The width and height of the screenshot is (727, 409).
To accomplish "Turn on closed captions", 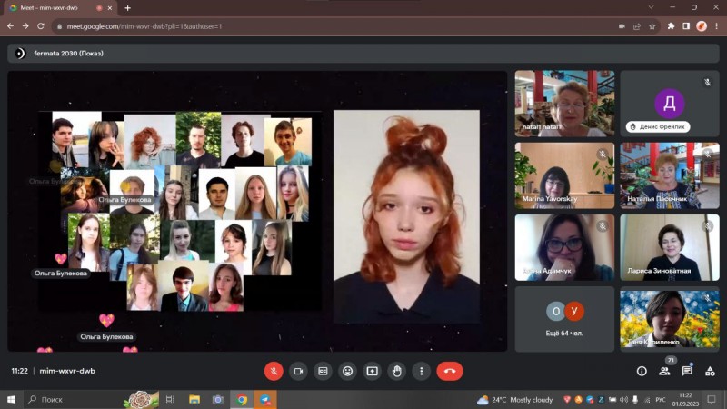I will [x=323, y=371].
